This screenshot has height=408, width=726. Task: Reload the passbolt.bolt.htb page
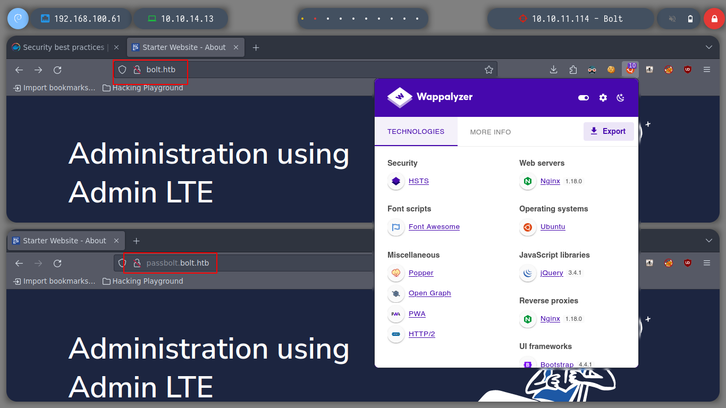57,263
